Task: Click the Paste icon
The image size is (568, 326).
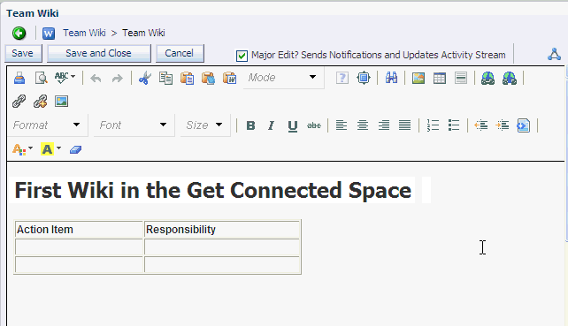Action: (187, 78)
